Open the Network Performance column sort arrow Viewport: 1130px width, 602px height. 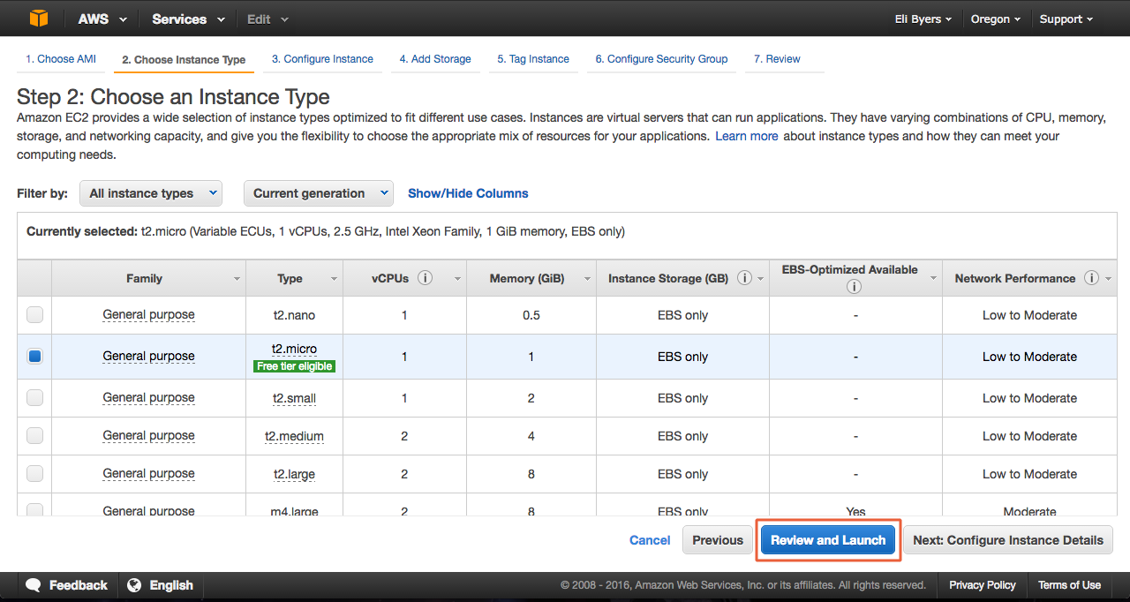(1108, 279)
